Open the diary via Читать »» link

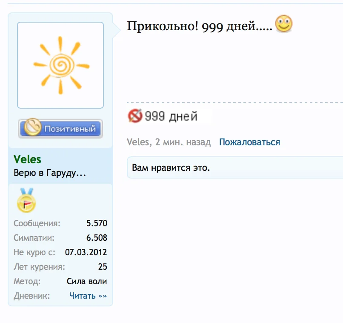click(88, 296)
